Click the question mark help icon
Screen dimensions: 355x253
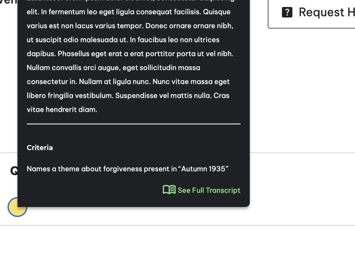point(287,12)
